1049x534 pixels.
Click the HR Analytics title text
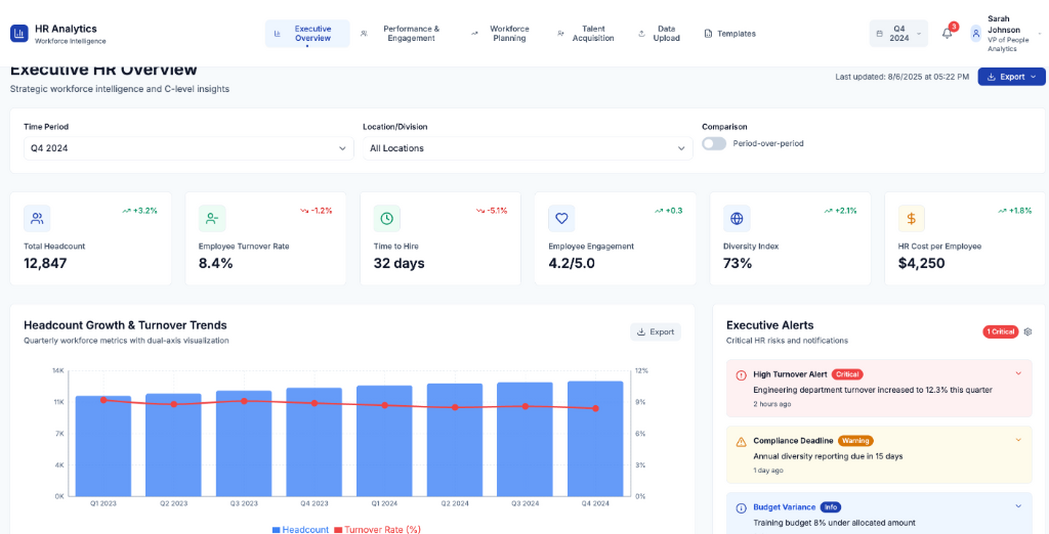tap(66, 29)
